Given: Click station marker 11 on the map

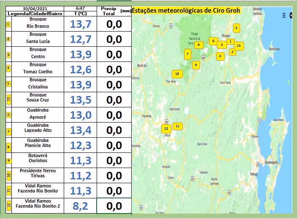Looking at the screenshot, I should point(178,126).
